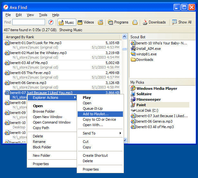The height and width of the screenshot is (178, 198).
Task: Show the Downloads filter results
Action: 154,22
